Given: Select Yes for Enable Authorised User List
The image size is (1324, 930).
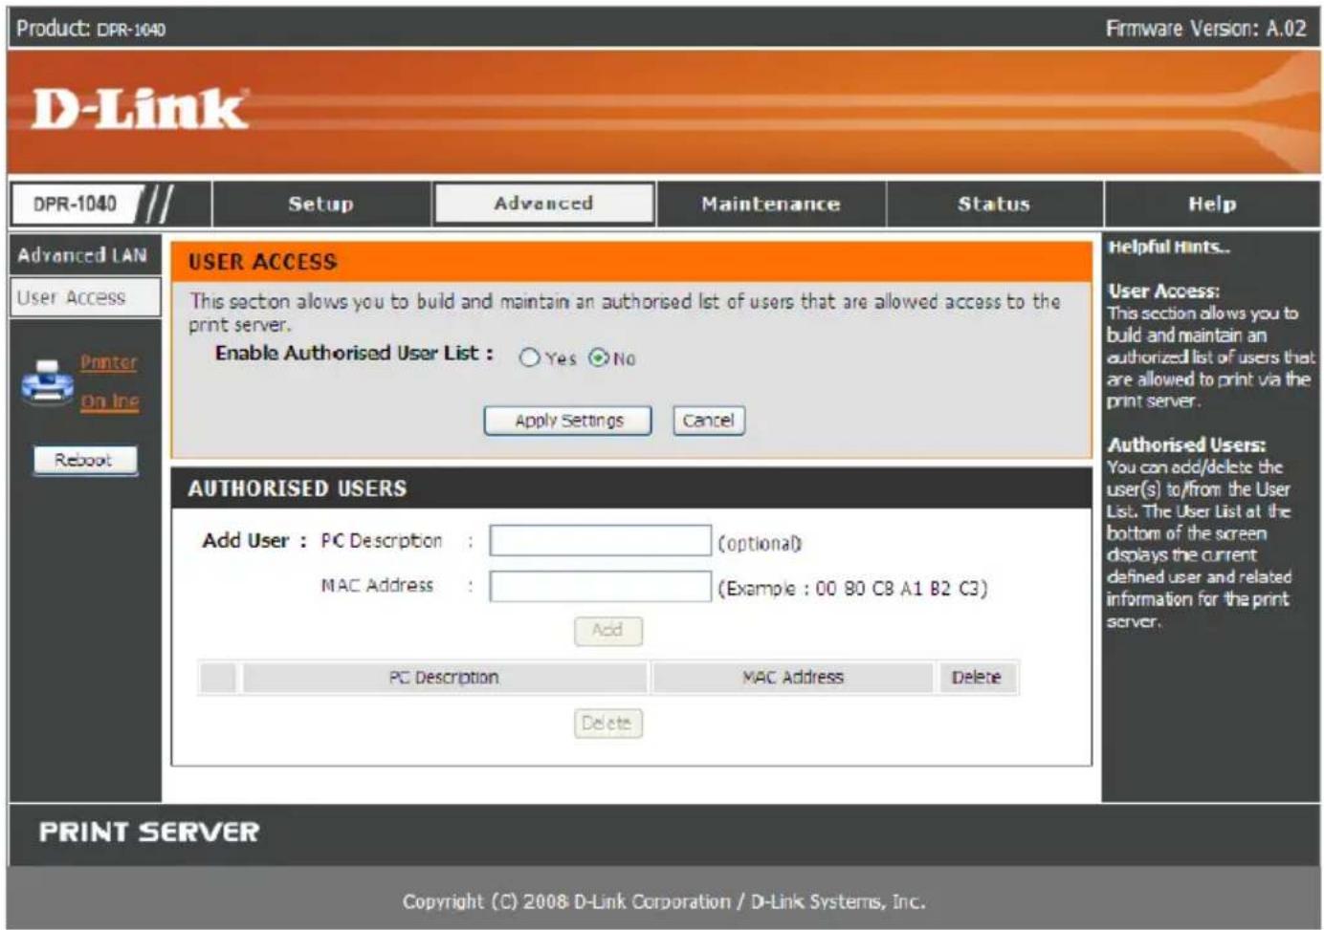Looking at the screenshot, I should click(529, 357).
